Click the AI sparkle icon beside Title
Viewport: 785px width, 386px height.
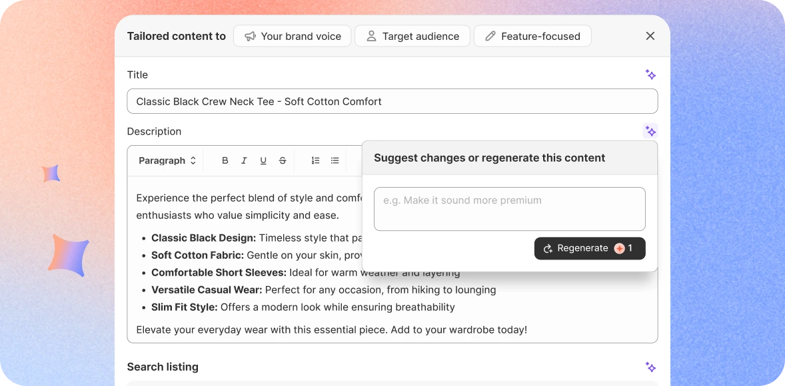click(650, 75)
